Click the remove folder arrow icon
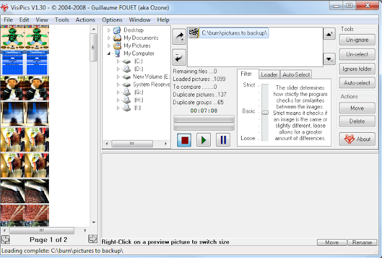 [x=179, y=57]
